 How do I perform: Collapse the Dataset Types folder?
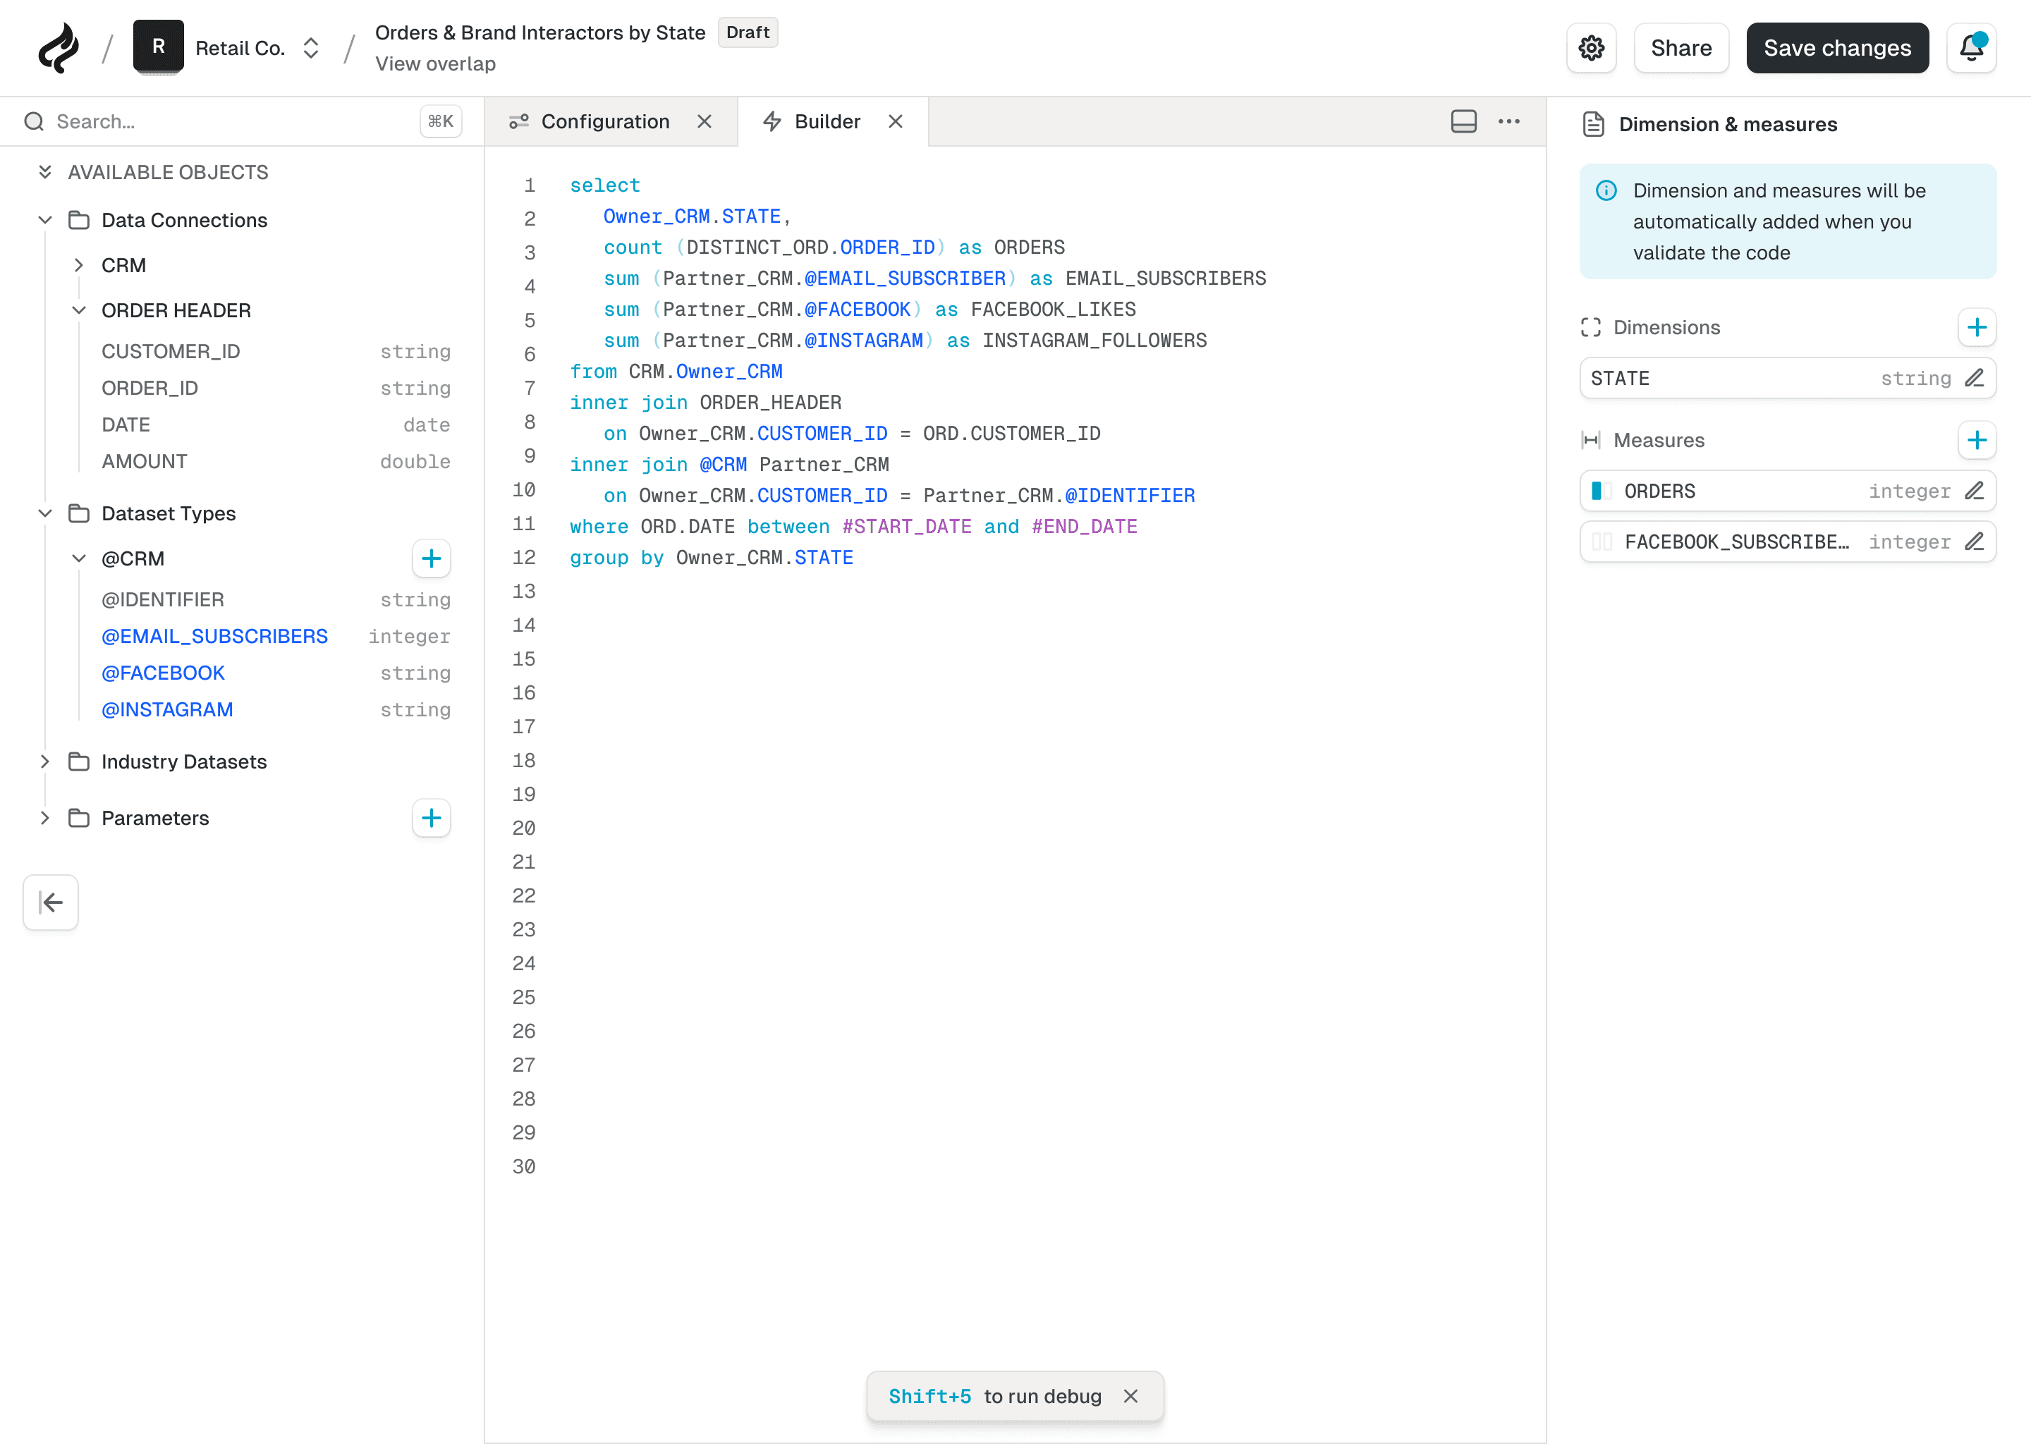44,513
